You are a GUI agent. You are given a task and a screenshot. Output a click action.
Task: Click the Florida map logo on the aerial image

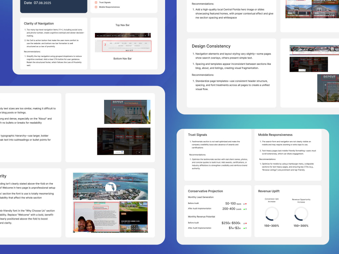click(x=111, y=188)
